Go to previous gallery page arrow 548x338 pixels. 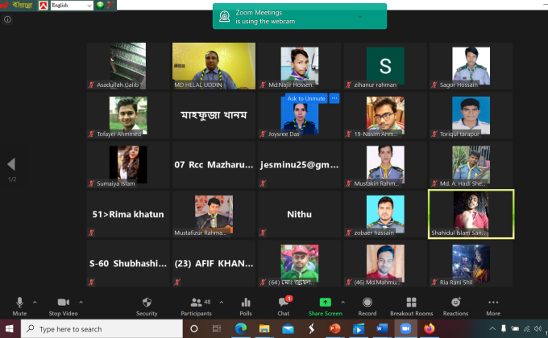pyautogui.click(x=11, y=164)
